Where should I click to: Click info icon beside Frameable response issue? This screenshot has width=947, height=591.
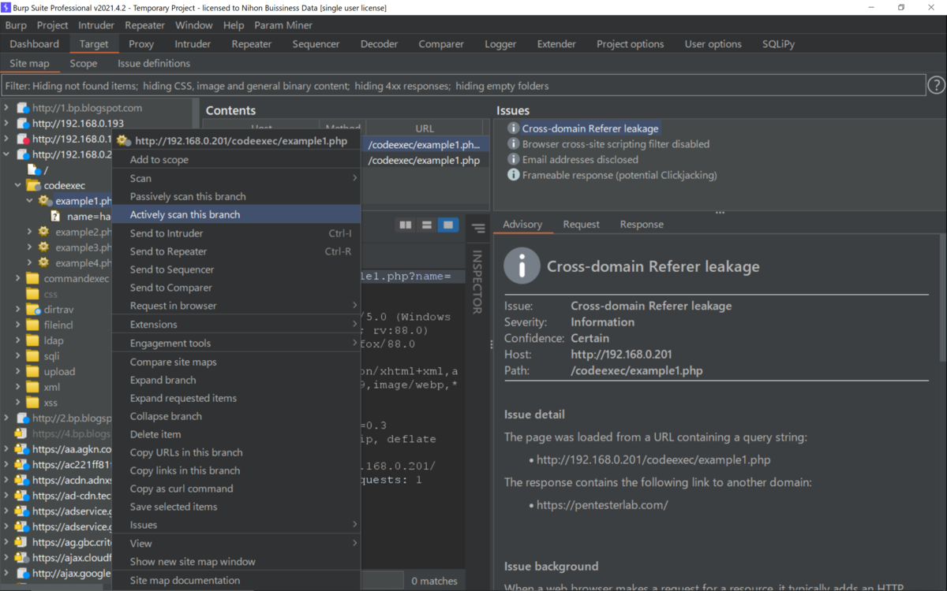[513, 175]
